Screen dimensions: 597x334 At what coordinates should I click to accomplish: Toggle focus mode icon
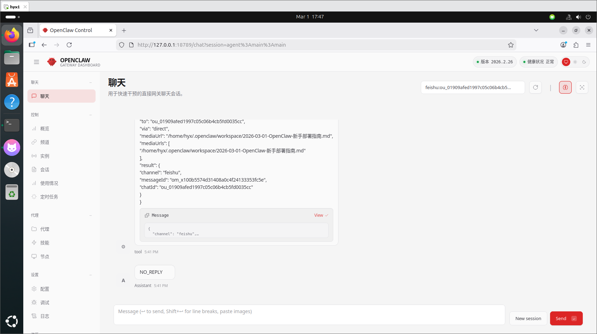pyautogui.click(x=582, y=87)
